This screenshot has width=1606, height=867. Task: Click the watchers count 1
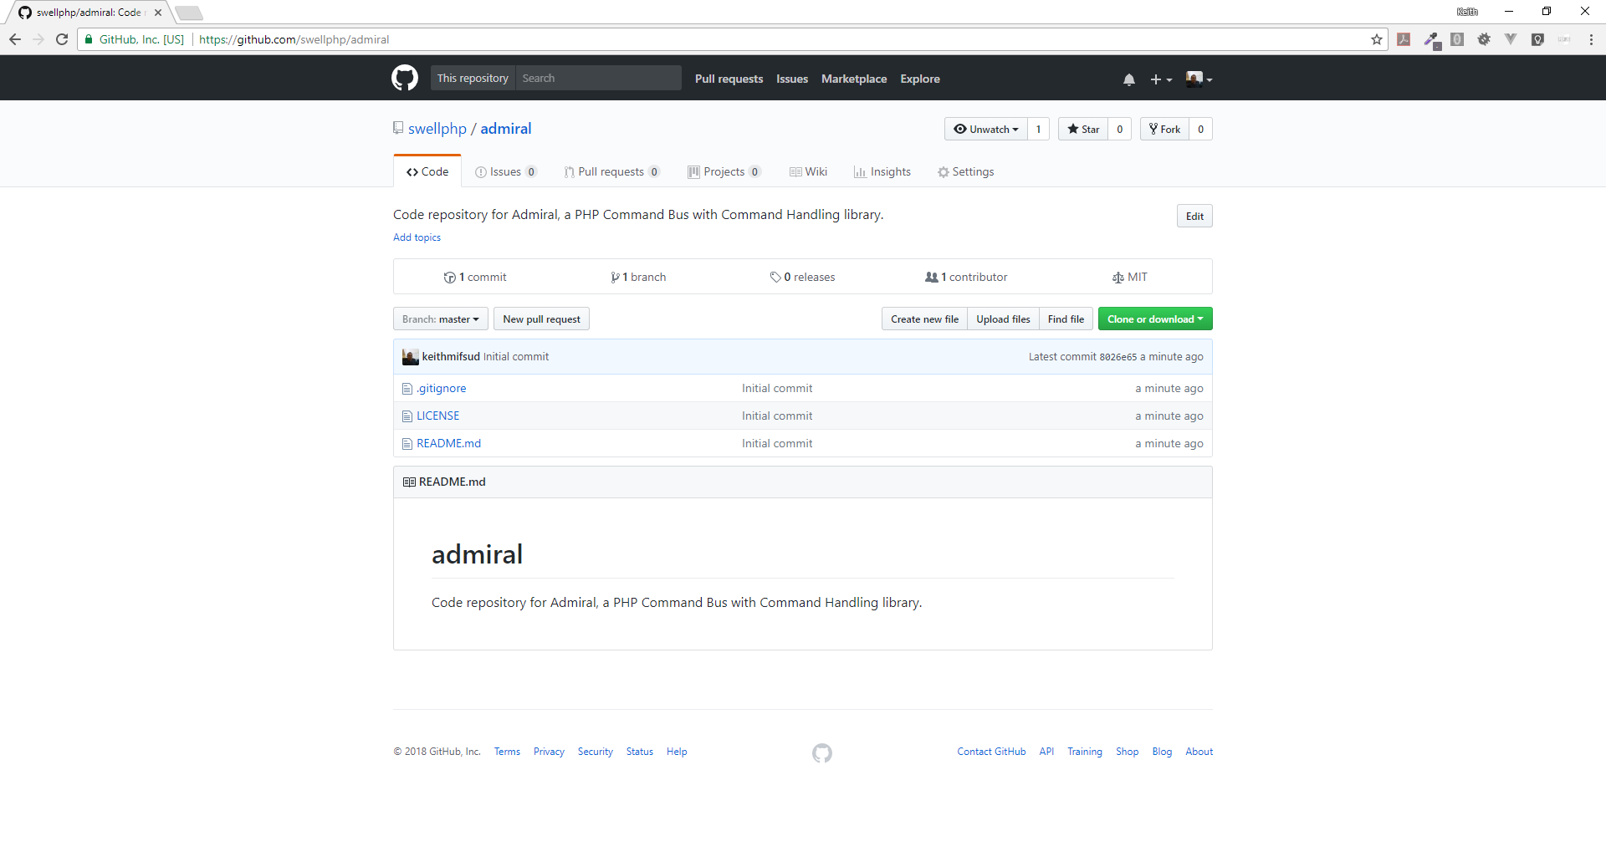(1038, 129)
